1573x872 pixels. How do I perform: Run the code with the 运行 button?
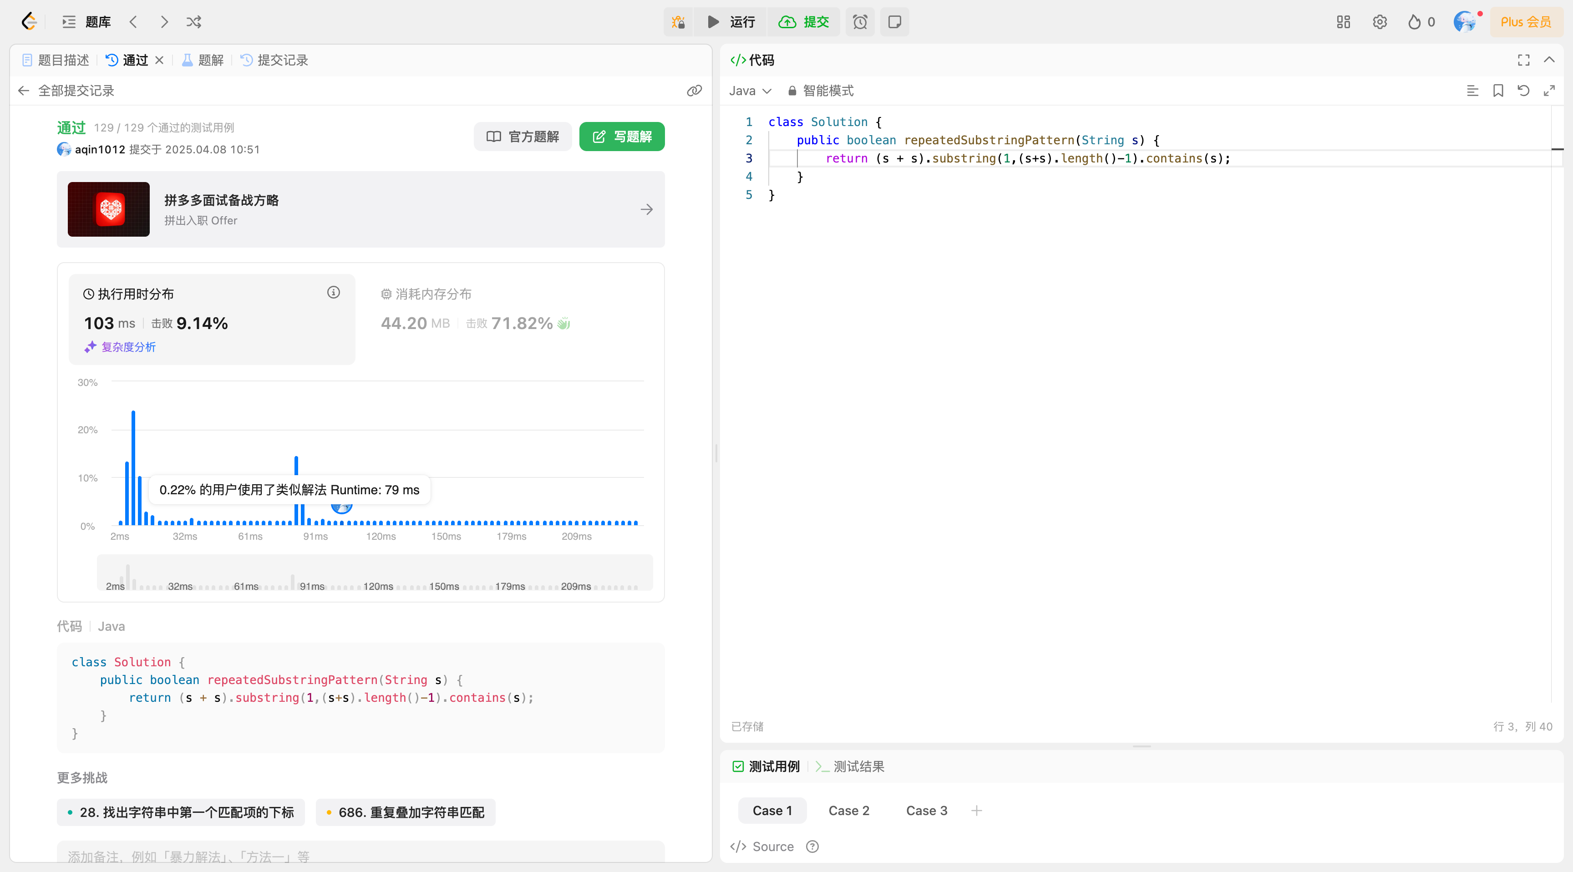click(x=731, y=21)
